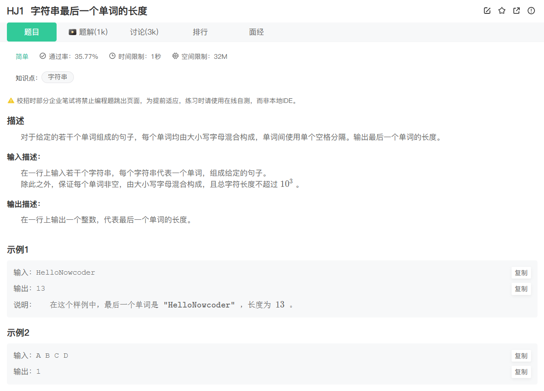The width and height of the screenshot is (544, 391).
Task: Click the yellow warning triangle icon in the notice
Action: 10,100
